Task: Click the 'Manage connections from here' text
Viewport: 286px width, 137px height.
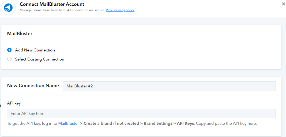Action: (43, 10)
